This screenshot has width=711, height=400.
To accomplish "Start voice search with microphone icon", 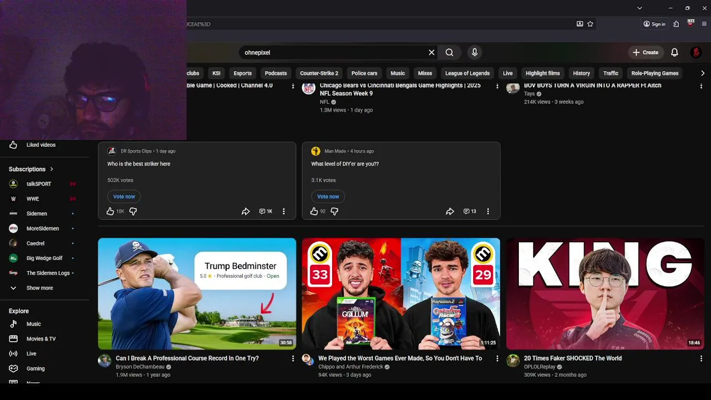I will coord(474,52).
